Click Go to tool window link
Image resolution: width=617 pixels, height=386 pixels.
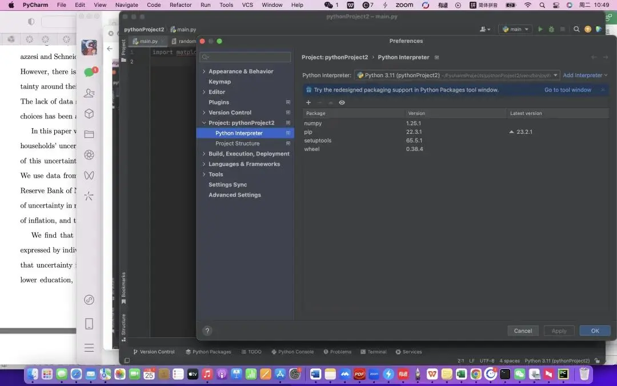567,90
